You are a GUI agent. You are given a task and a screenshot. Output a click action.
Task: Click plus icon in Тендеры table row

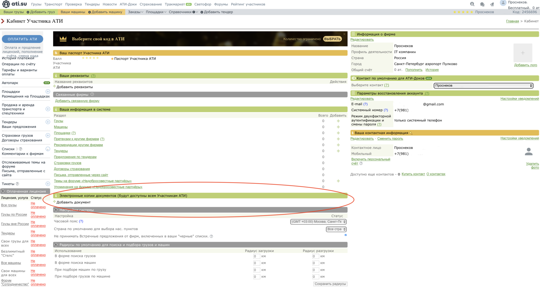tap(338, 151)
